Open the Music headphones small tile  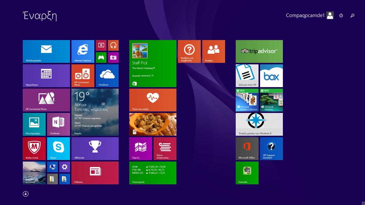113,45
